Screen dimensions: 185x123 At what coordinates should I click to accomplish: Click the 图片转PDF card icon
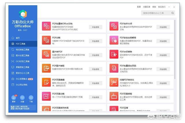click(46, 54)
